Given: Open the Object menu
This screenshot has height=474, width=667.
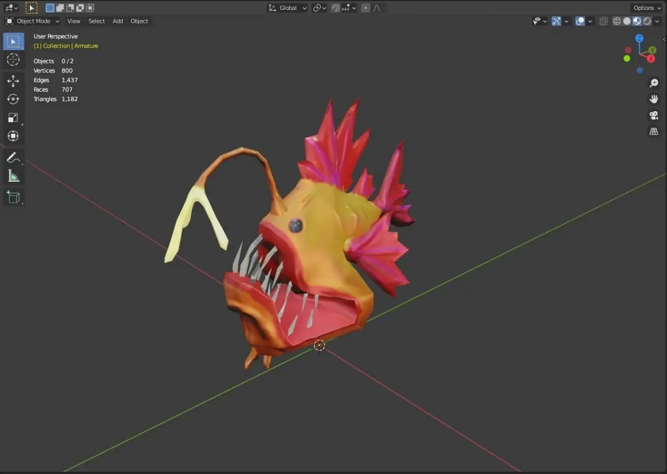Looking at the screenshot, I should [x=140, y=21].
